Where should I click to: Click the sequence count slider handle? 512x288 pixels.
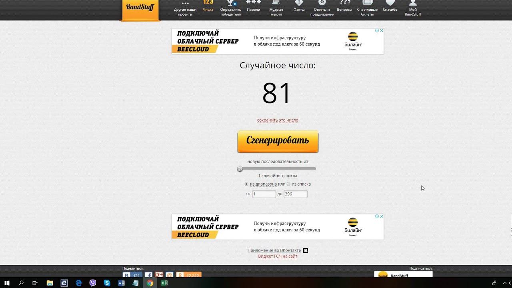[x=240, y=169]
